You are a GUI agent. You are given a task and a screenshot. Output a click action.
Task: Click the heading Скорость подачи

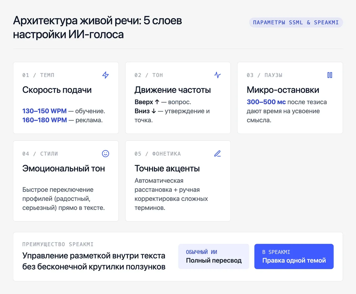pyautogui.click(x=57, y=90)
